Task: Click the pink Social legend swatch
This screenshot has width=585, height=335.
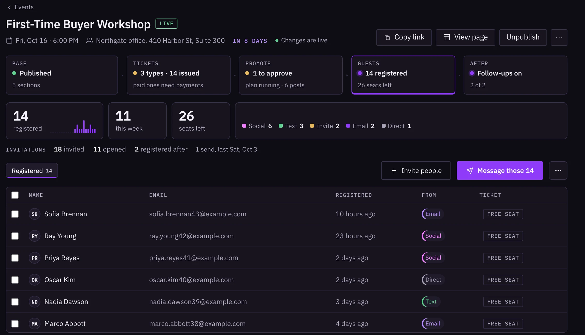Action: (x=244, y=126)
